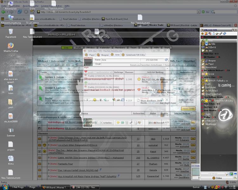Switch to the 'Gr4nDm4sT3R S3Xy' chat tab
The image size is (238, 190).
(133, 55)
